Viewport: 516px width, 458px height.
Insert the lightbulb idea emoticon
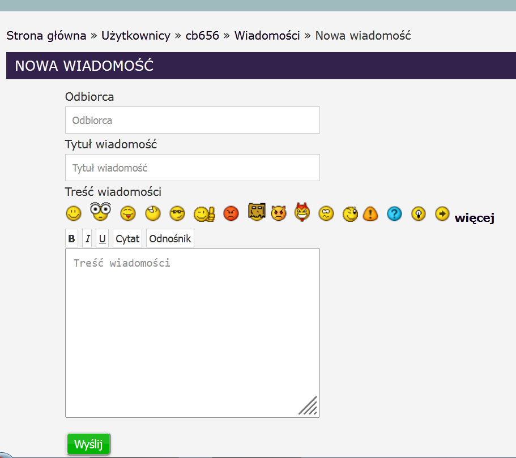419,213
